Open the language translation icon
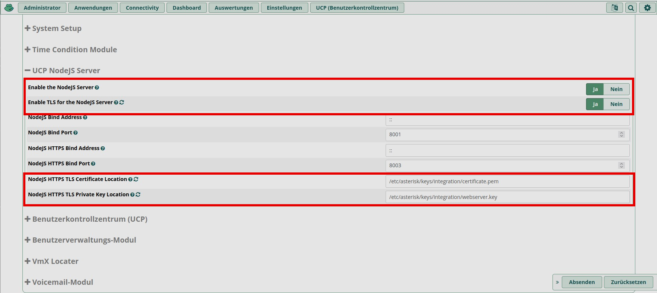Screen dimensions: 657x293 (614, 8)
